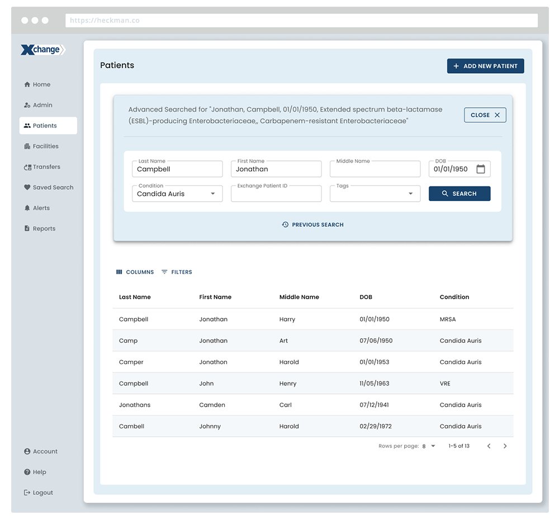Open the Tags dropdown
Viewport: 559px width, 525px height.
point(410,194)
